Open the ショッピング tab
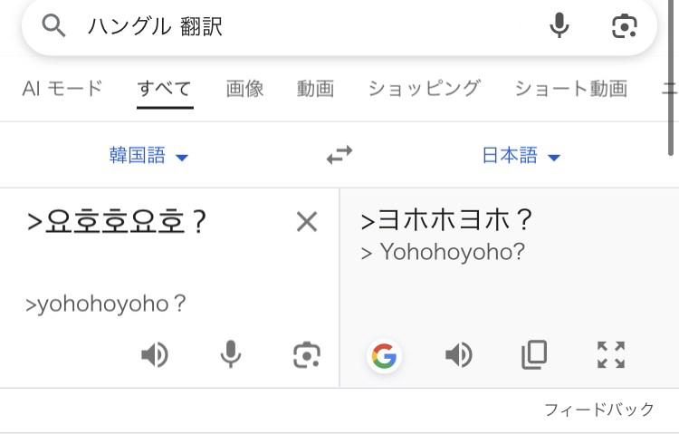Image resolution: width=679 pixels, height=444 pixels. pos(424,89)
